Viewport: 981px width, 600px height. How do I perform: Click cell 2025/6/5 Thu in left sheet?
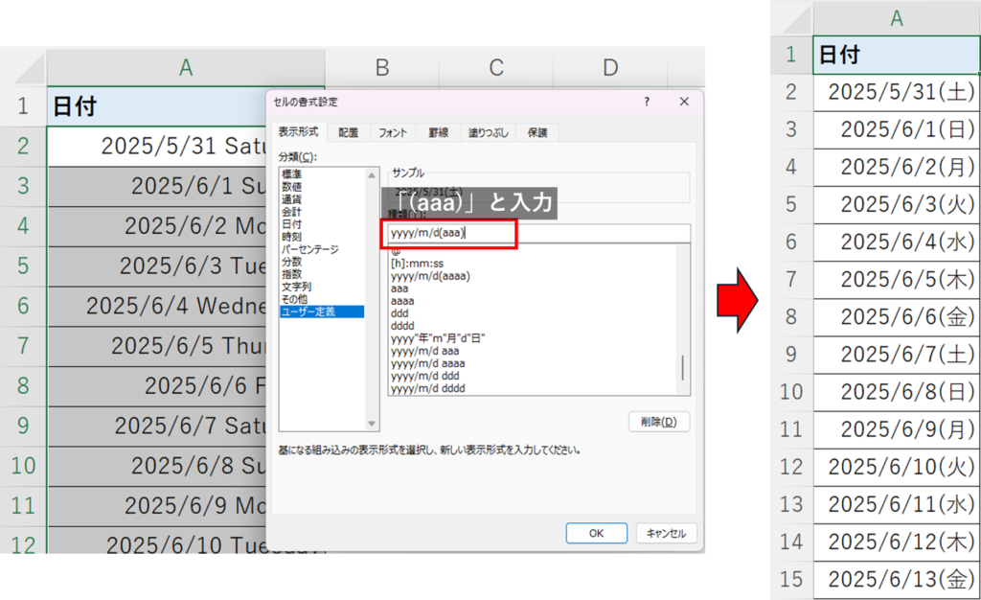[x=158, y=346]
